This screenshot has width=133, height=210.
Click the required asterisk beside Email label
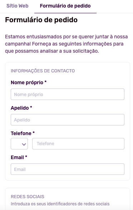(x=26, y=157)
